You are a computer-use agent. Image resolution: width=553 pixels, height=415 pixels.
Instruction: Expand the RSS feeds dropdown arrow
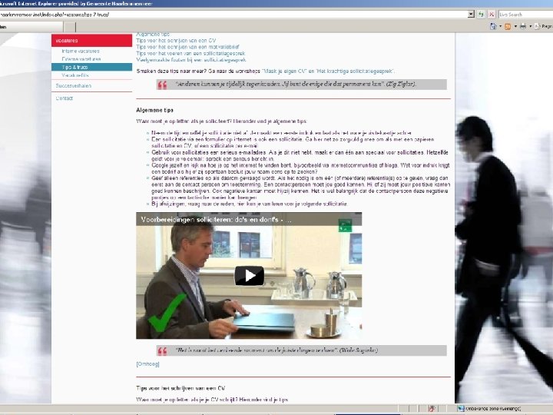click(515, 26)
